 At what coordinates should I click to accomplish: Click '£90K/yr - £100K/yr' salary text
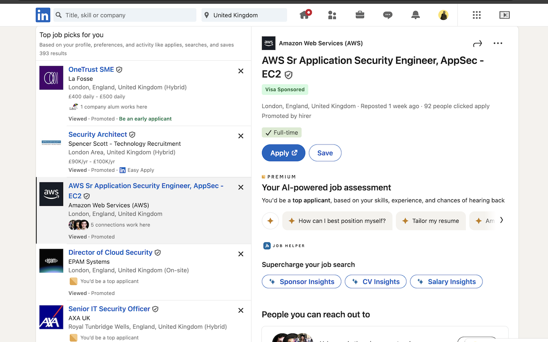point(92,162)
